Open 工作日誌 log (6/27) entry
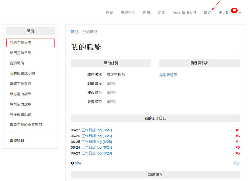Screen dimensions: 249x181 click(x=96, y=130)
